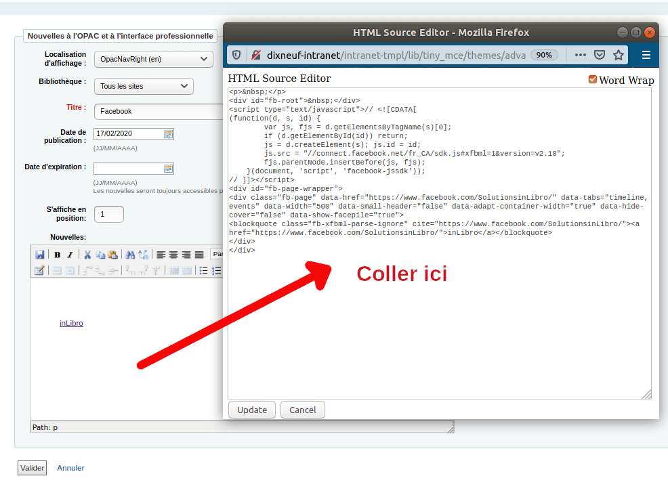
Task: Click the S'affiche en position field
Action: tap(109, 214)
